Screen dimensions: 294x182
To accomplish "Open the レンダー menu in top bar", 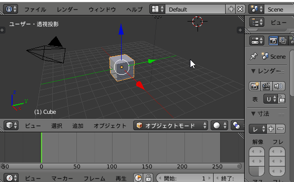I will [67, 10].
